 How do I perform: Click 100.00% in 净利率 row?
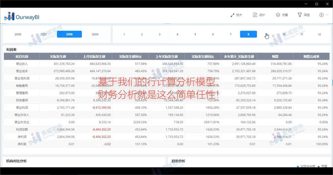click(322, 144)
